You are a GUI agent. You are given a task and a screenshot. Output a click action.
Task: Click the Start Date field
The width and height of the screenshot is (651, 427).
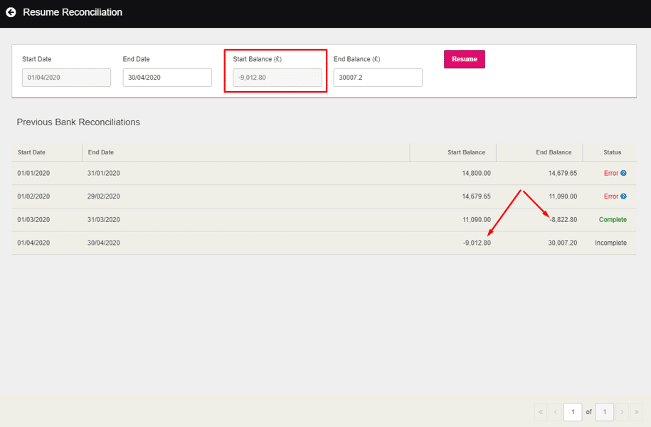tap(66, 78)
